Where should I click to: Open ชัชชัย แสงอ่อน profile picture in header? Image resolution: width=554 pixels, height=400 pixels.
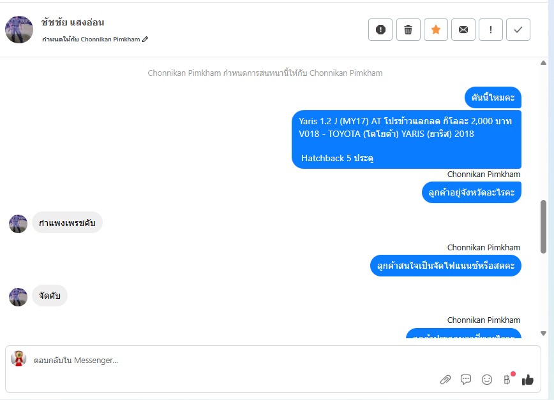[x=19, y=30]
